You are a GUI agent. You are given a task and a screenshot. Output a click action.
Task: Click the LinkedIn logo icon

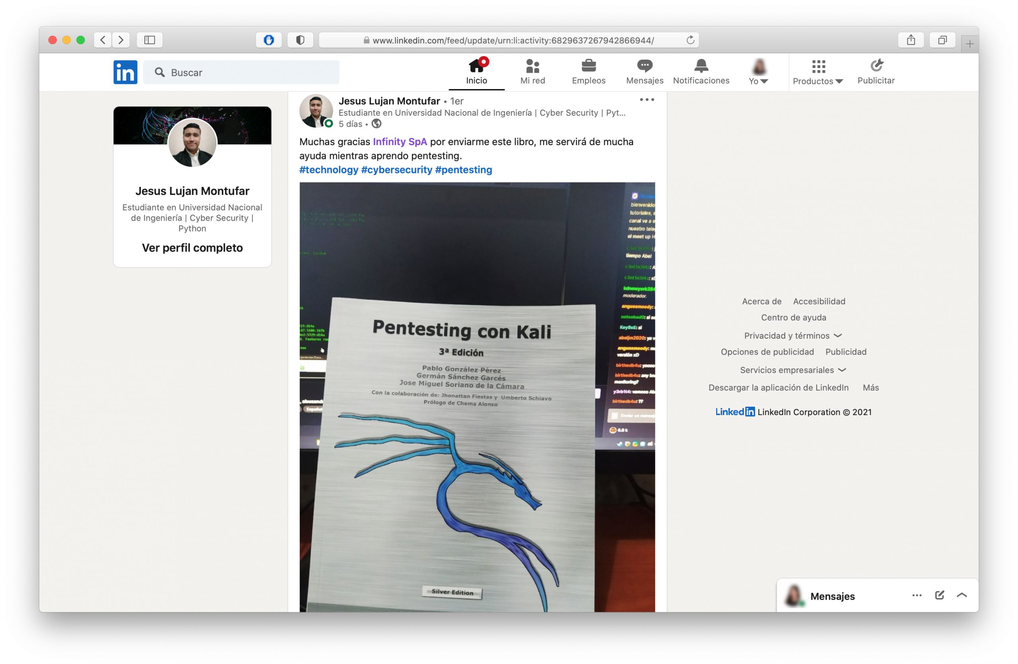tap(125, 72)
